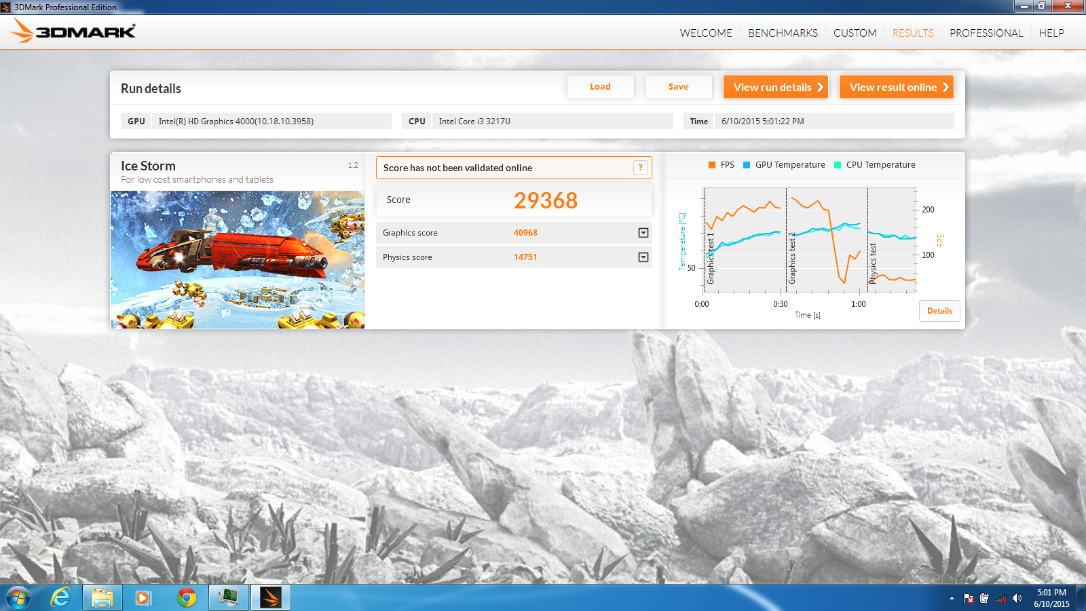The image size is (1086, 611).
Task: Switch to the CUSTOM tab
Action: tap(855, 33)
